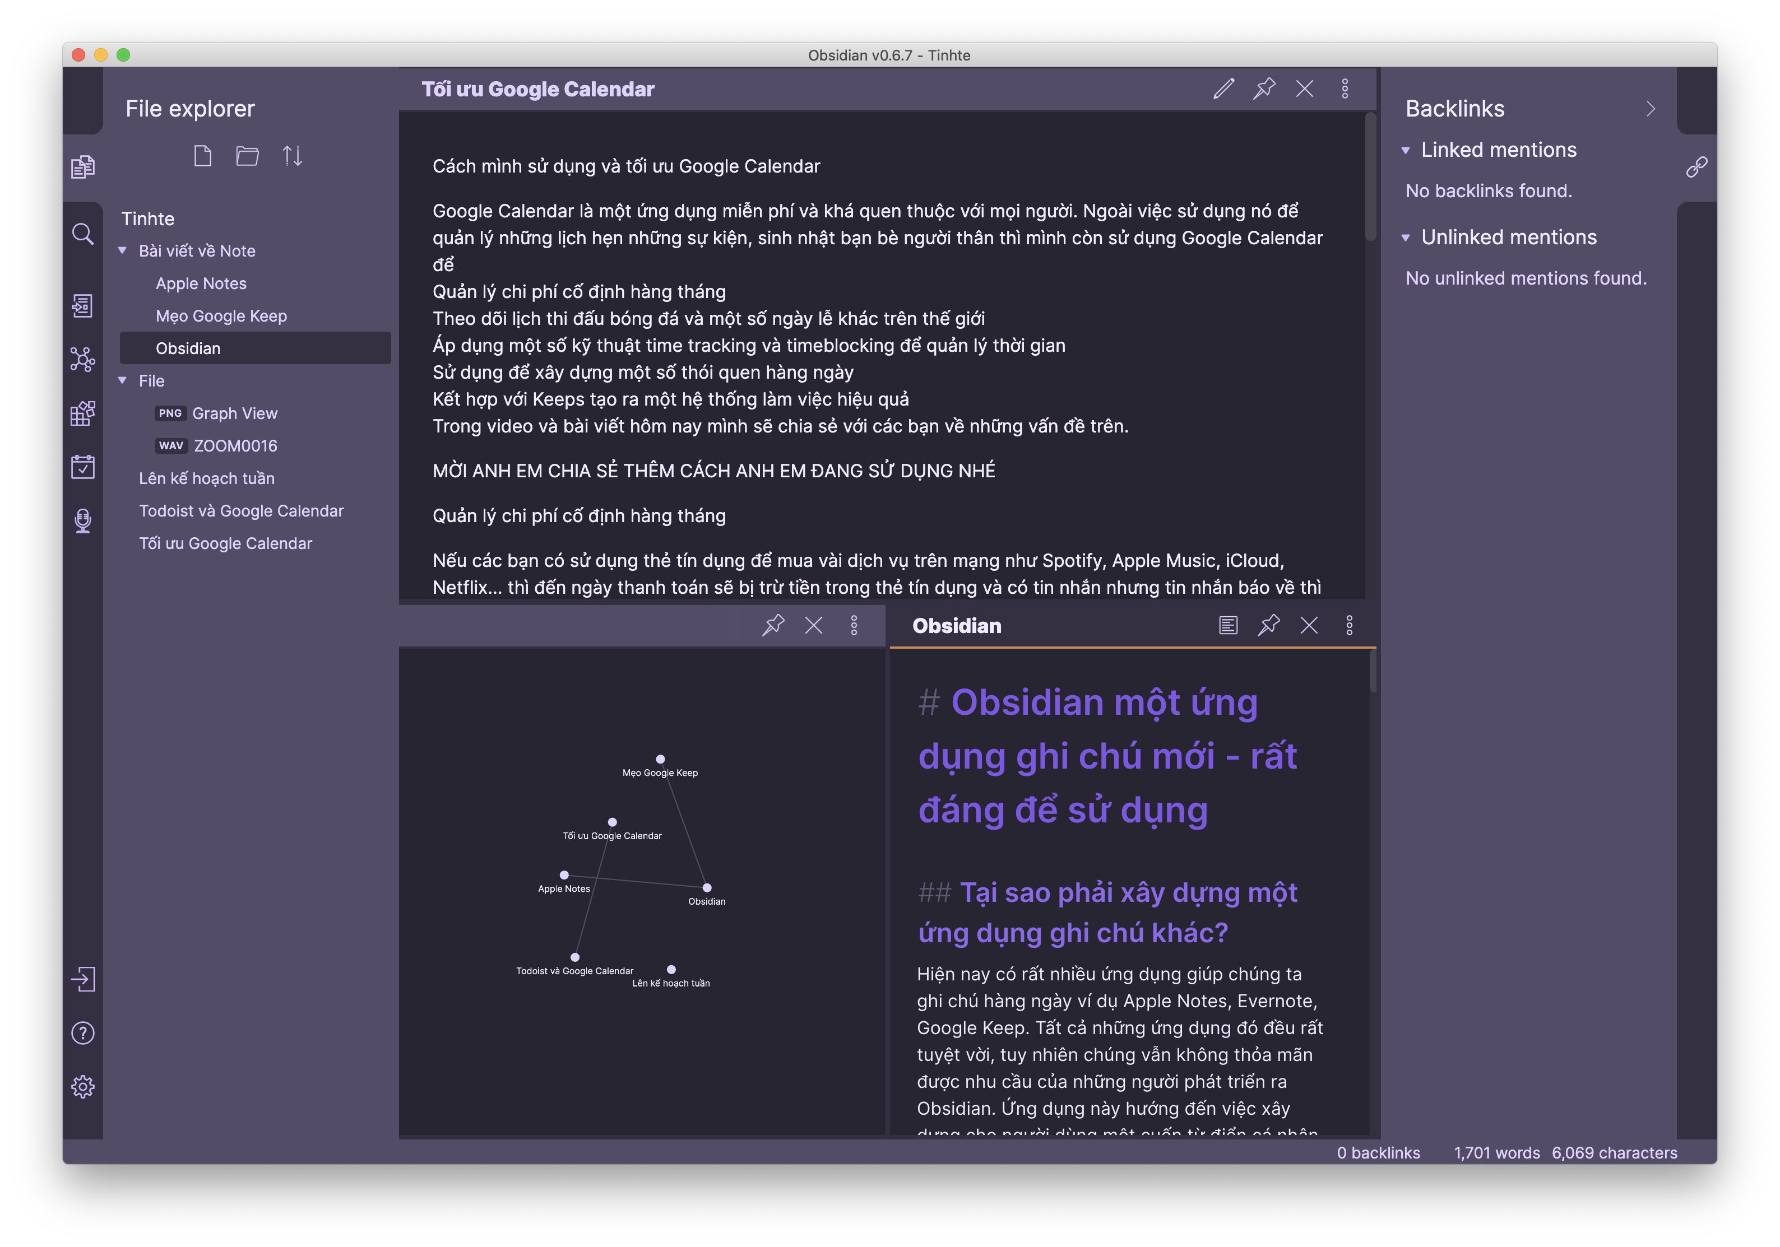Image resolution: width=1780 pixels, height=1247 pixels.
Task: Toggle preview mode for the Obsidian note
Action: click(x=1228, y=625)
